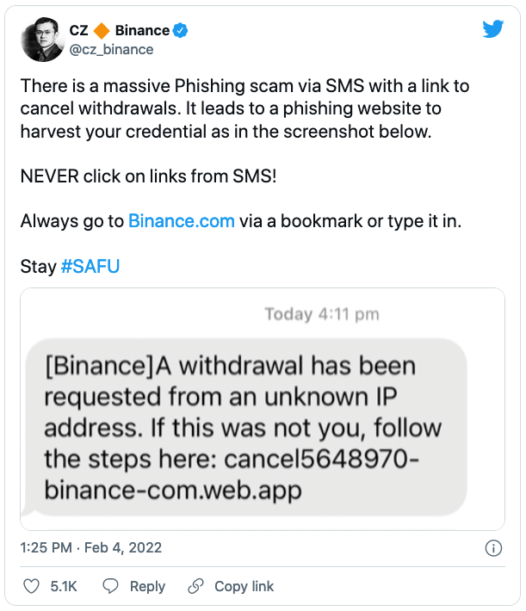
Task: Click the tweet text about Phishing scam
Action: (244, 108)
